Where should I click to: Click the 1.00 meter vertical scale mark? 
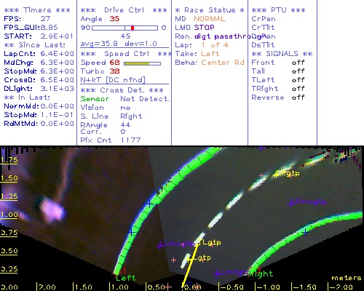(9, 215)
